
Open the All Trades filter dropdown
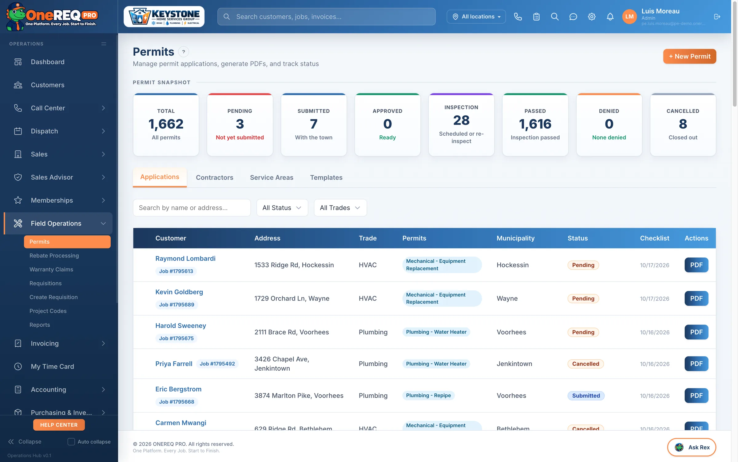tap(340, 208)
